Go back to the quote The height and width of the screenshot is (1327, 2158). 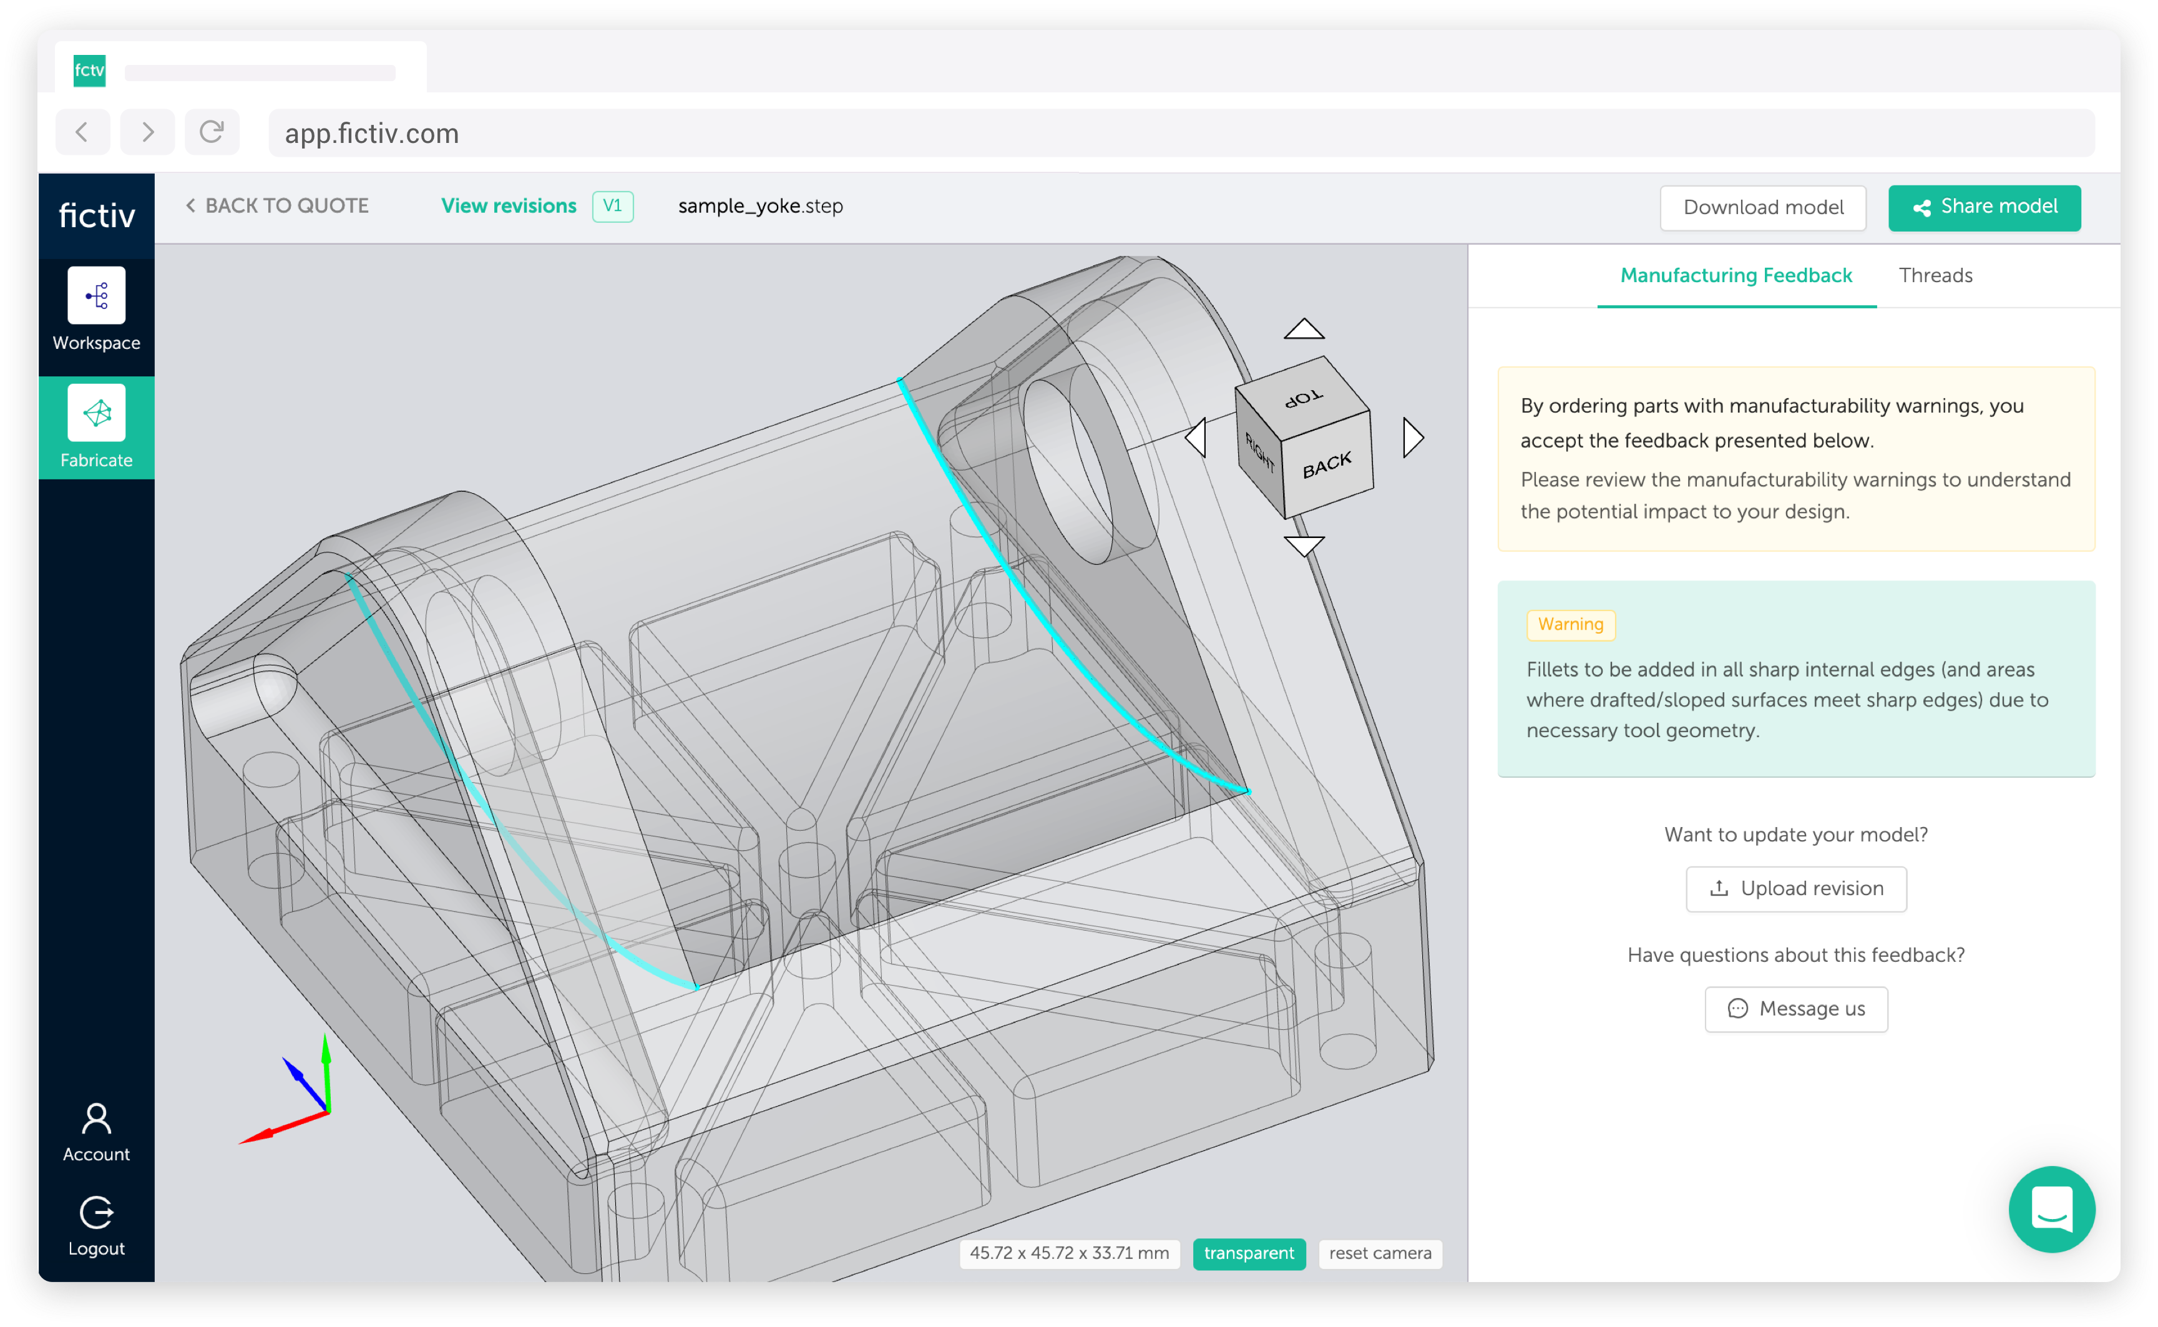[277, 205]
